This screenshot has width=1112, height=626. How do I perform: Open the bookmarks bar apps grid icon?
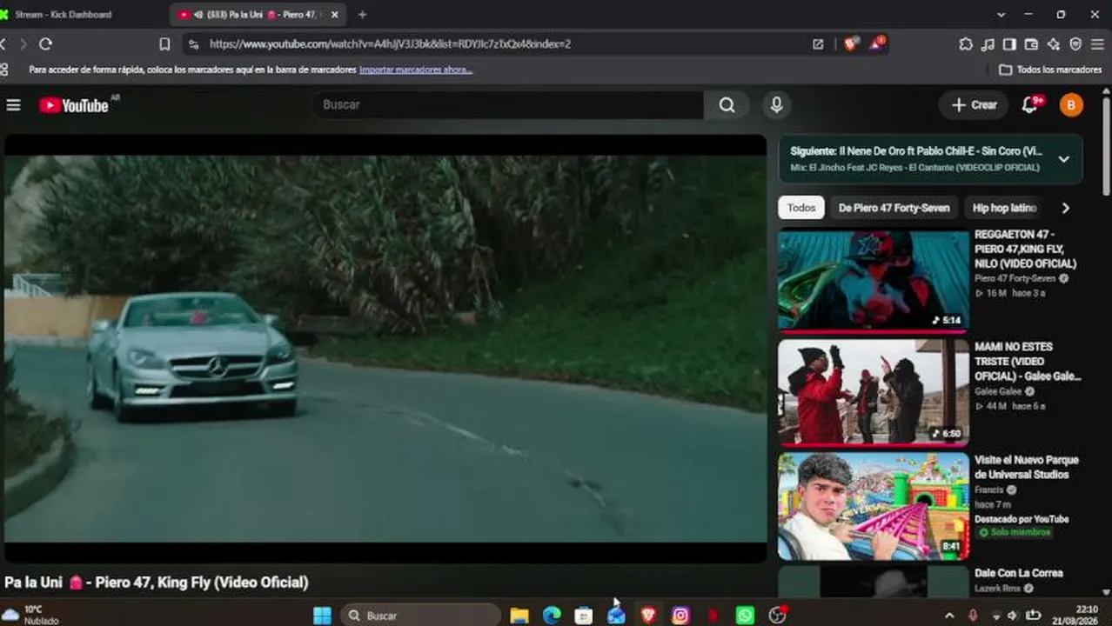[4, 70]
